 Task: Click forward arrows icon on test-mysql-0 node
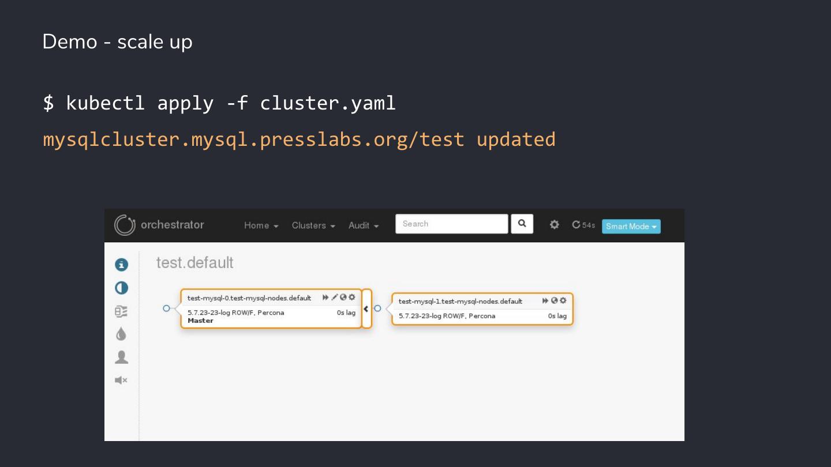(326, 297)
